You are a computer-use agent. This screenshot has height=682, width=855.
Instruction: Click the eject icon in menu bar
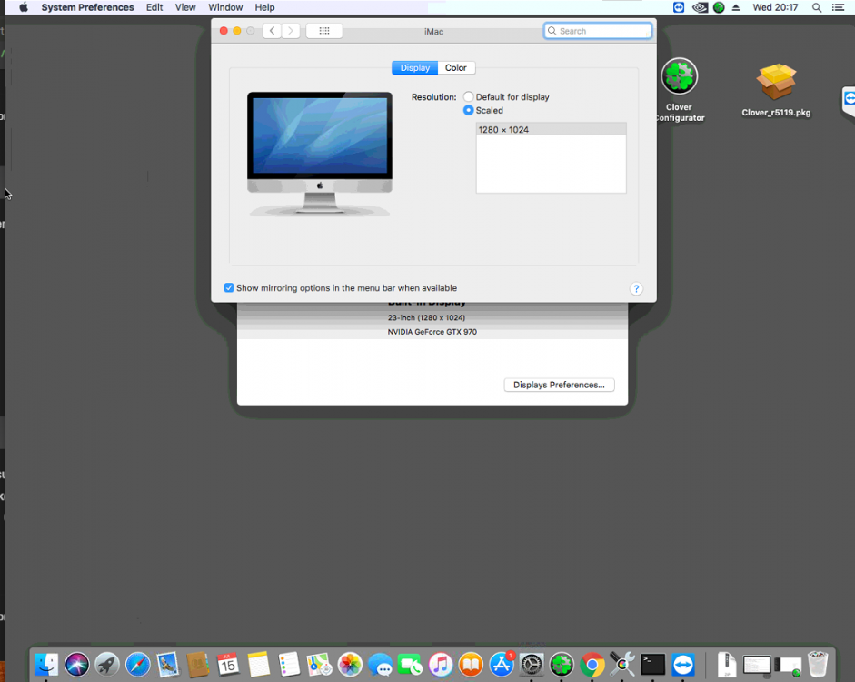click(x=736, y=7)
